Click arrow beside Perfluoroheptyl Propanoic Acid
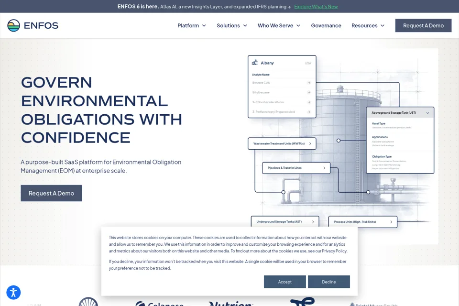Viewport: 459px width, 306px height. tap(309, 112)
